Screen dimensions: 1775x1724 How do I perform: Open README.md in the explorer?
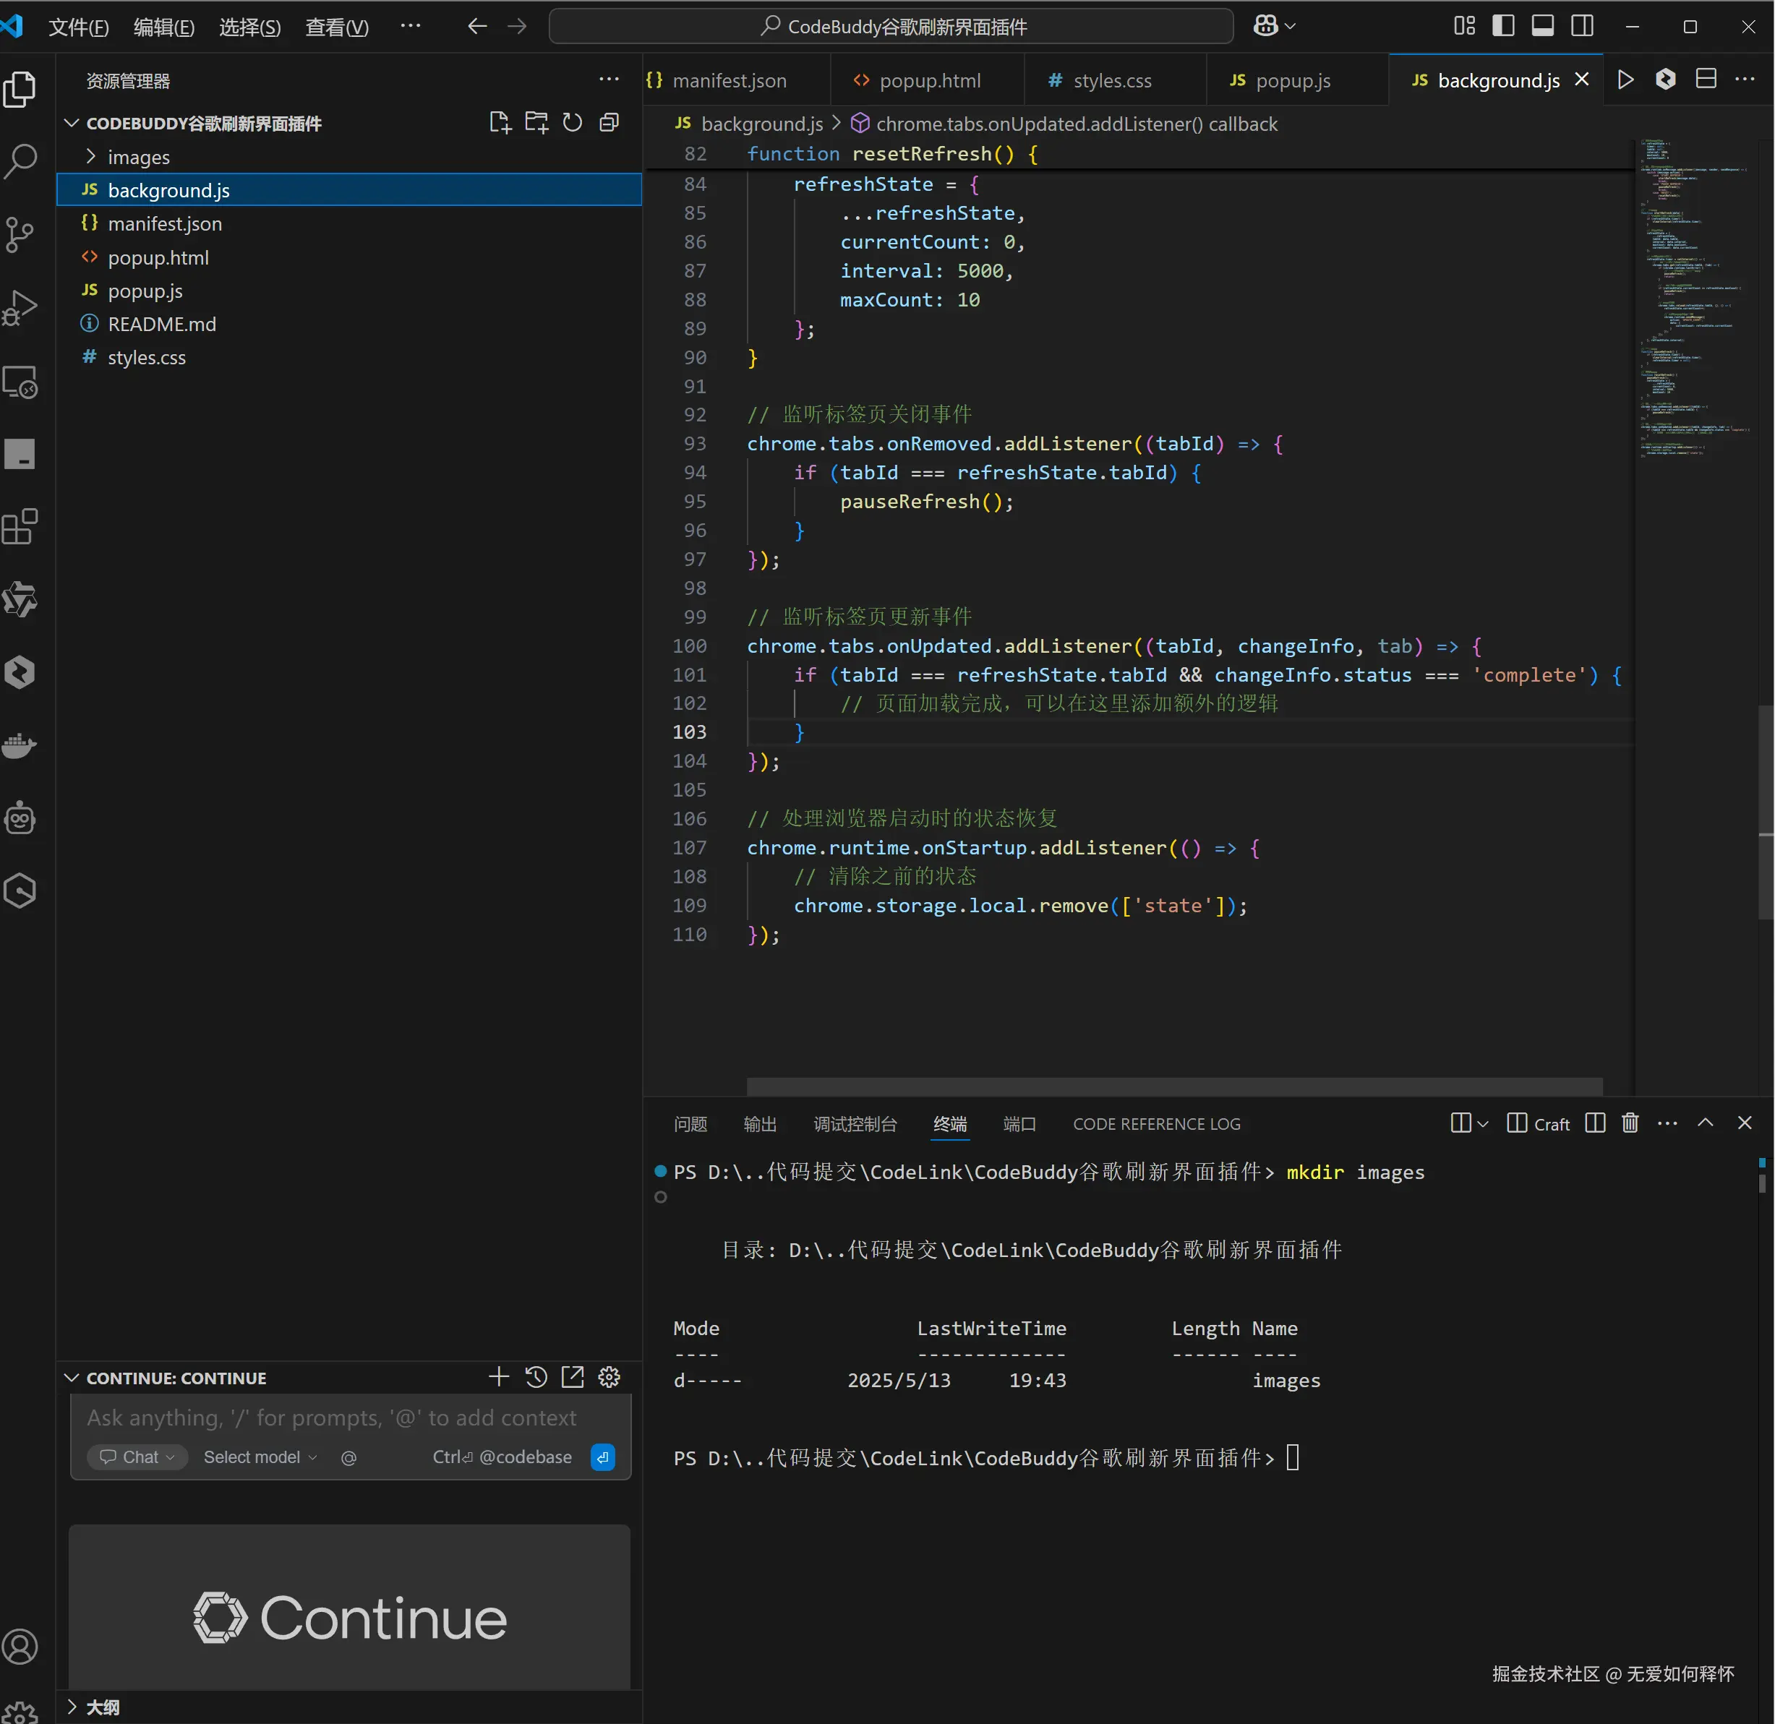click(161, 324)
